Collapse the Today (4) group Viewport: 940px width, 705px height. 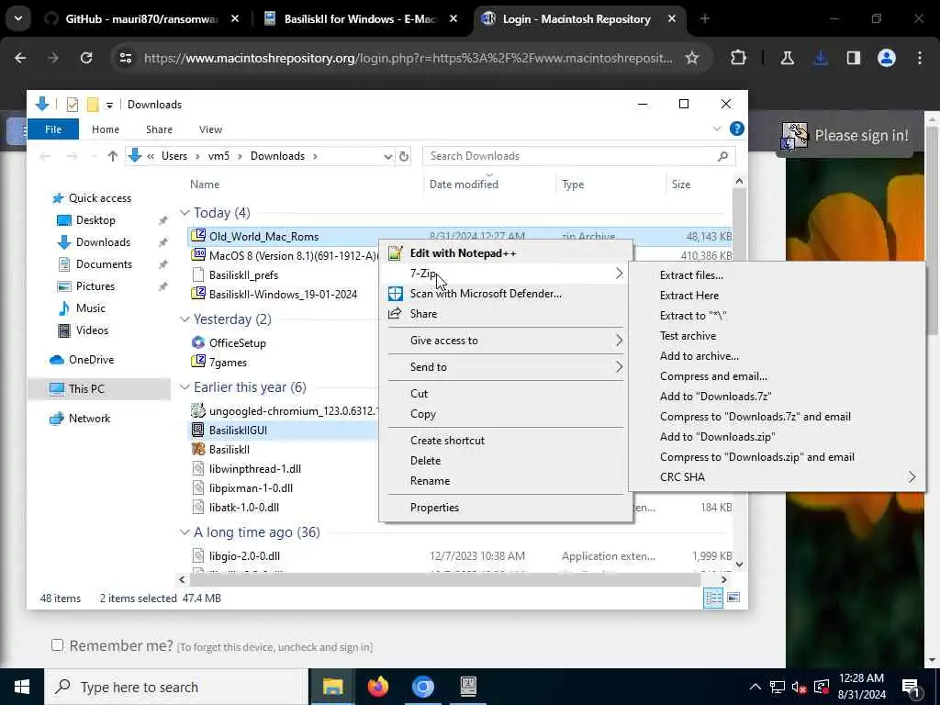(x=185, y=213)
